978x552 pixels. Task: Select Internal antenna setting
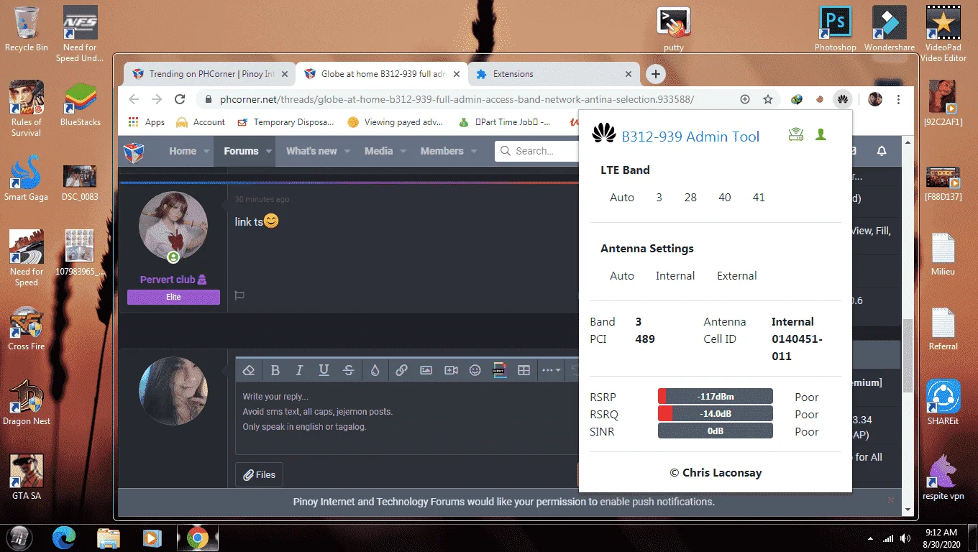coord(675,276)
